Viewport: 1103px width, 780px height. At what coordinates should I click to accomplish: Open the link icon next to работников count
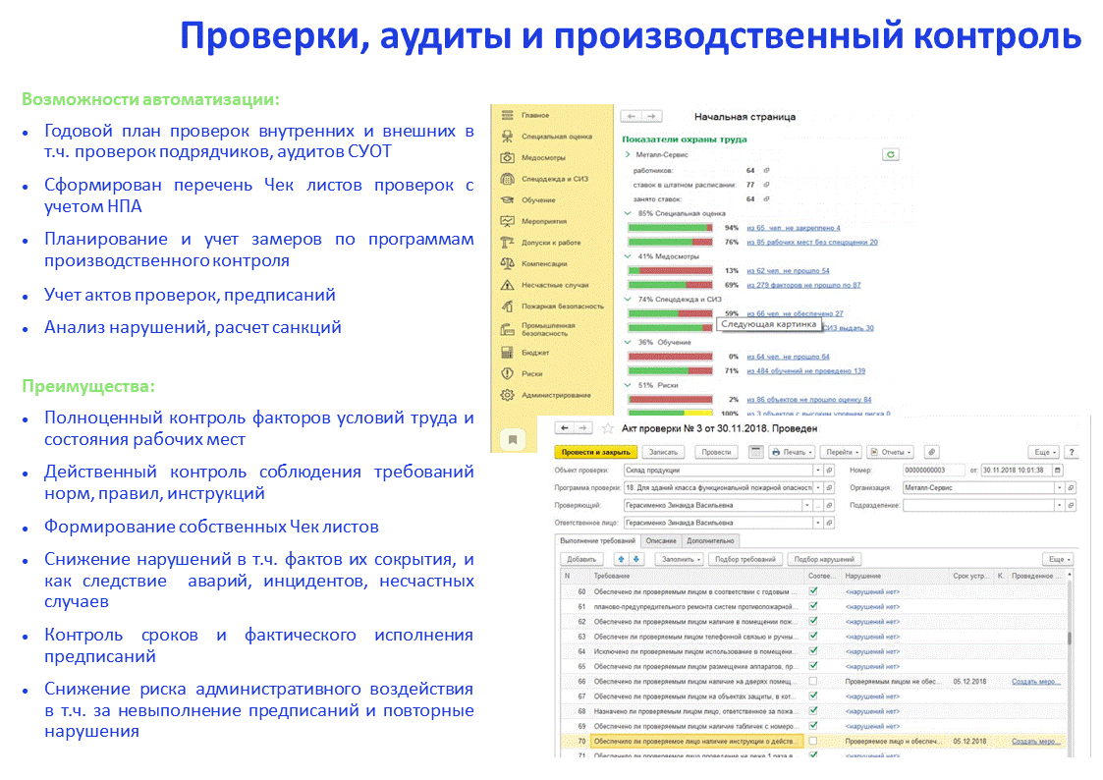pyautogui.click(x=767, y=170)
